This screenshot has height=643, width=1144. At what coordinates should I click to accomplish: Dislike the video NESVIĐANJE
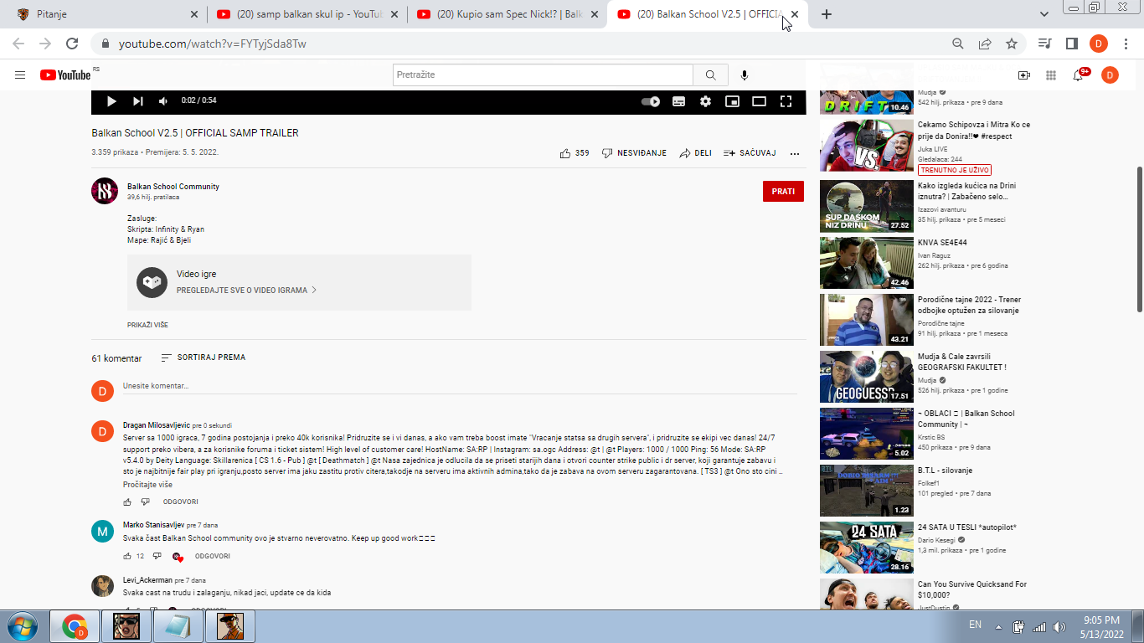coord(634,153)
